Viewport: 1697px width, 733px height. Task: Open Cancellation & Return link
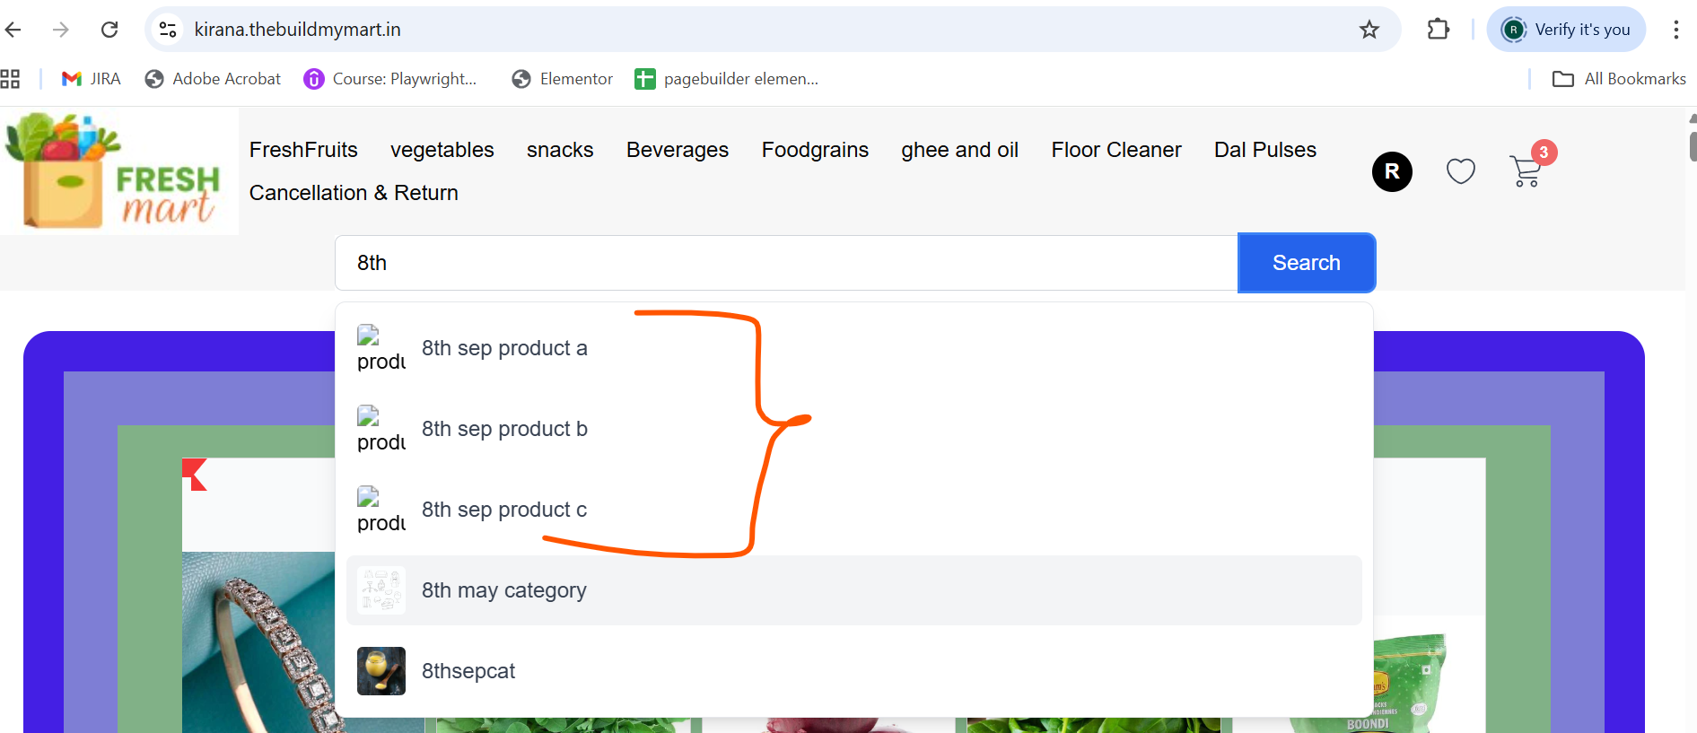pyautogui.click(x=354, y=193)
